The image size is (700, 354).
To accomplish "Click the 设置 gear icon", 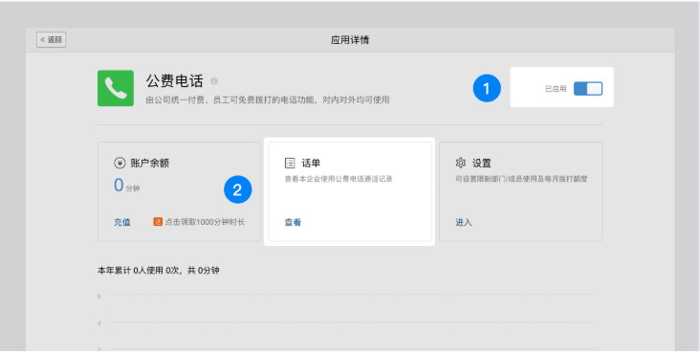I will point(461,163).
